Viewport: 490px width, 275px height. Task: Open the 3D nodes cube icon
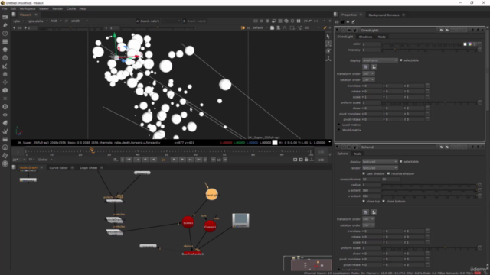tap(5, 90)
